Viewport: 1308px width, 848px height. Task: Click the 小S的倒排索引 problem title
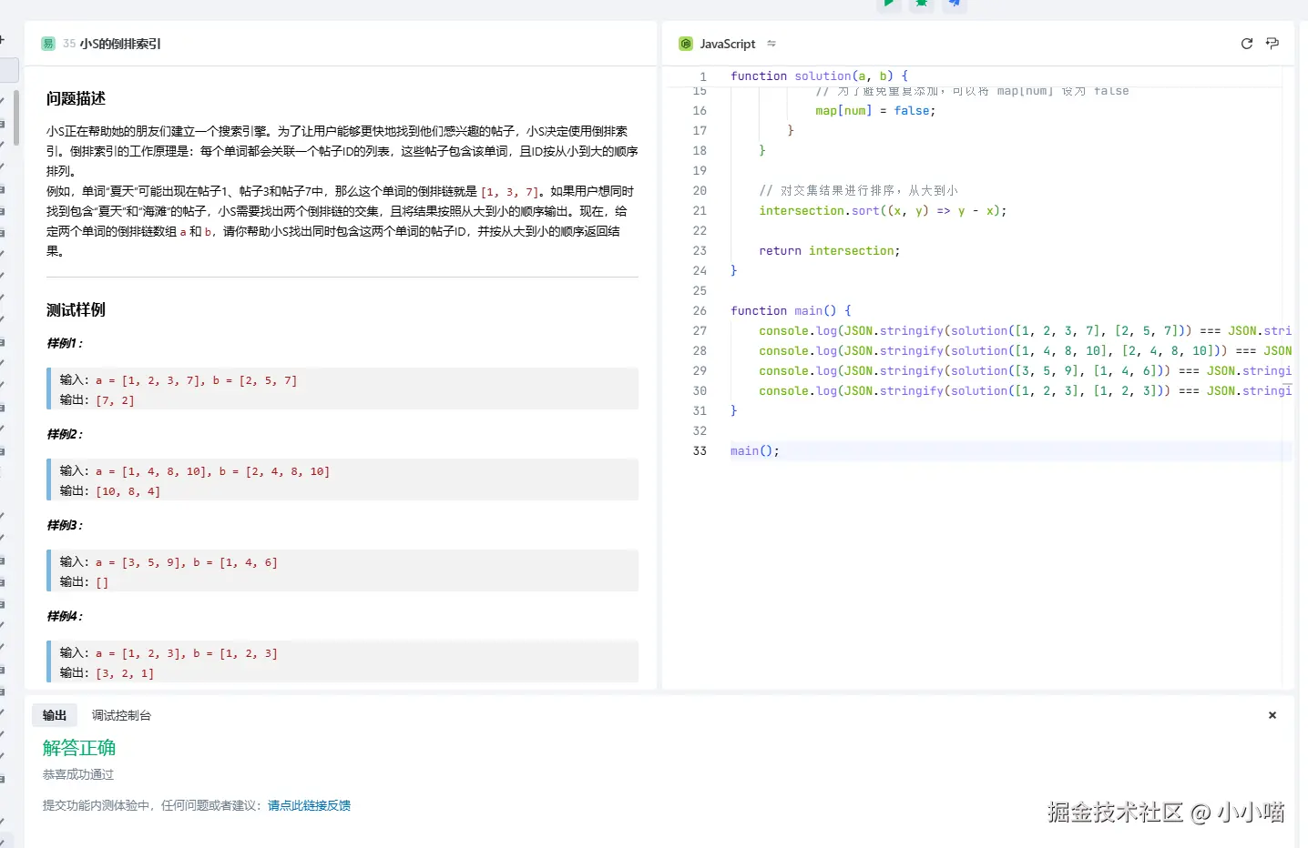(120, 44)
